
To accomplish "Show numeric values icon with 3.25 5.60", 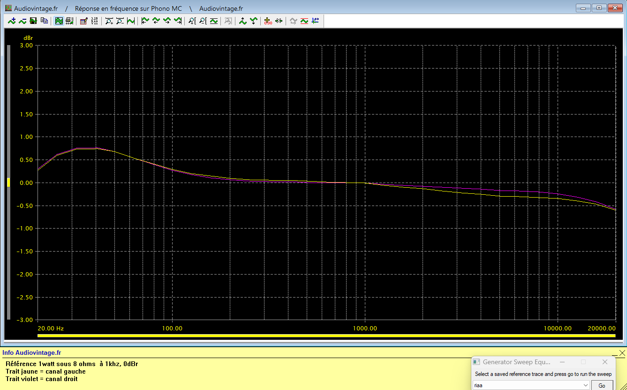I will point(94,21).
